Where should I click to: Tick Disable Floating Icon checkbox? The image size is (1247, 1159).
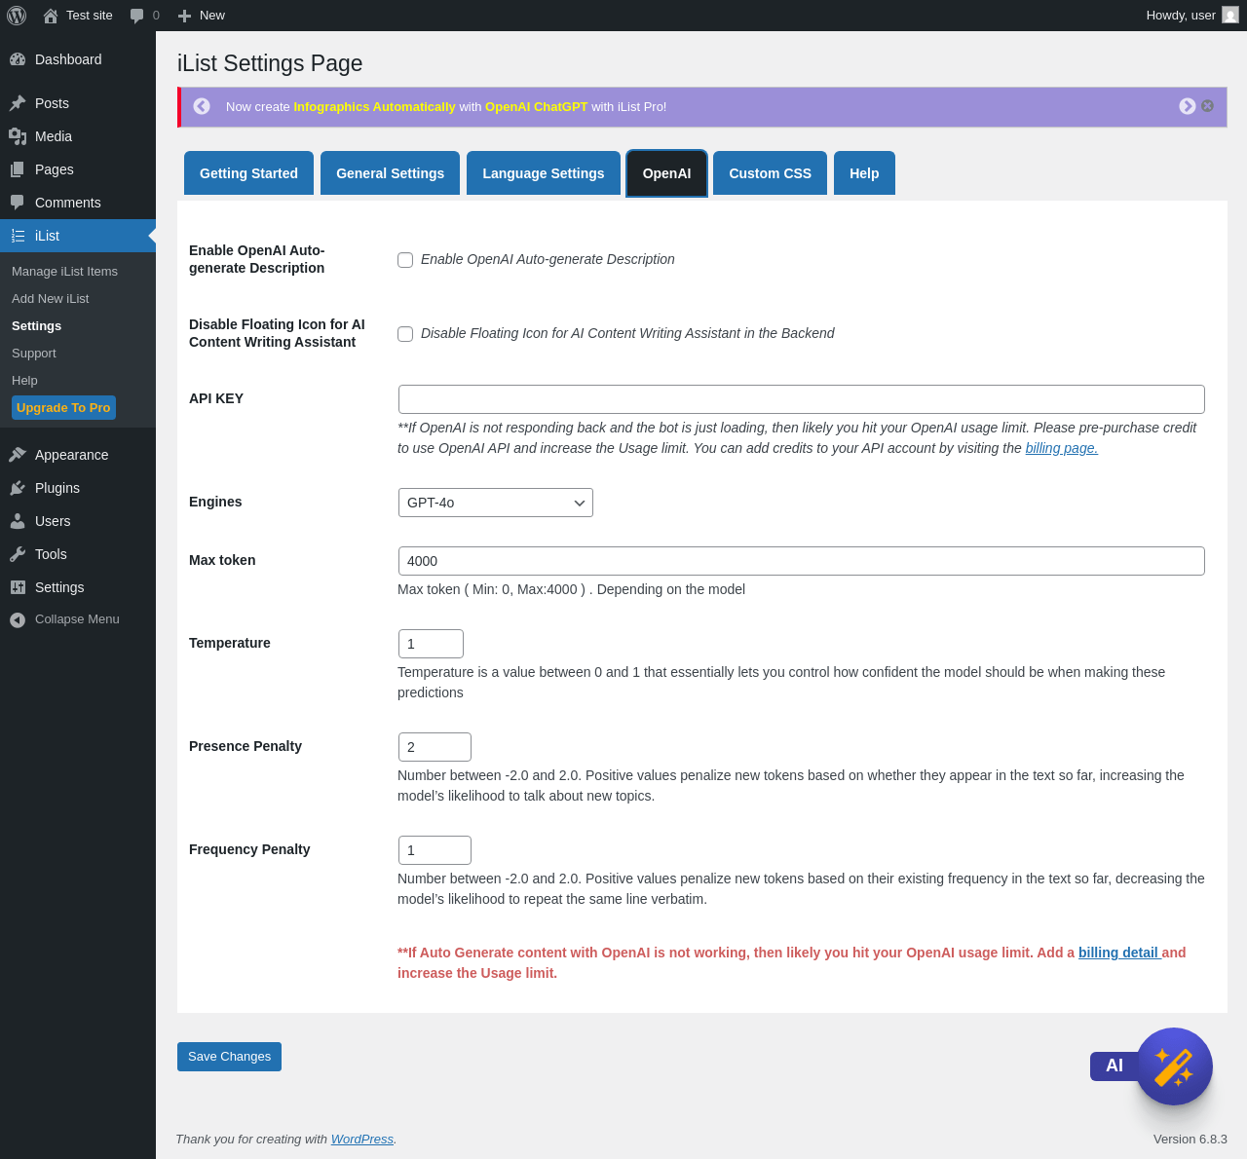[x=405, y=334]
